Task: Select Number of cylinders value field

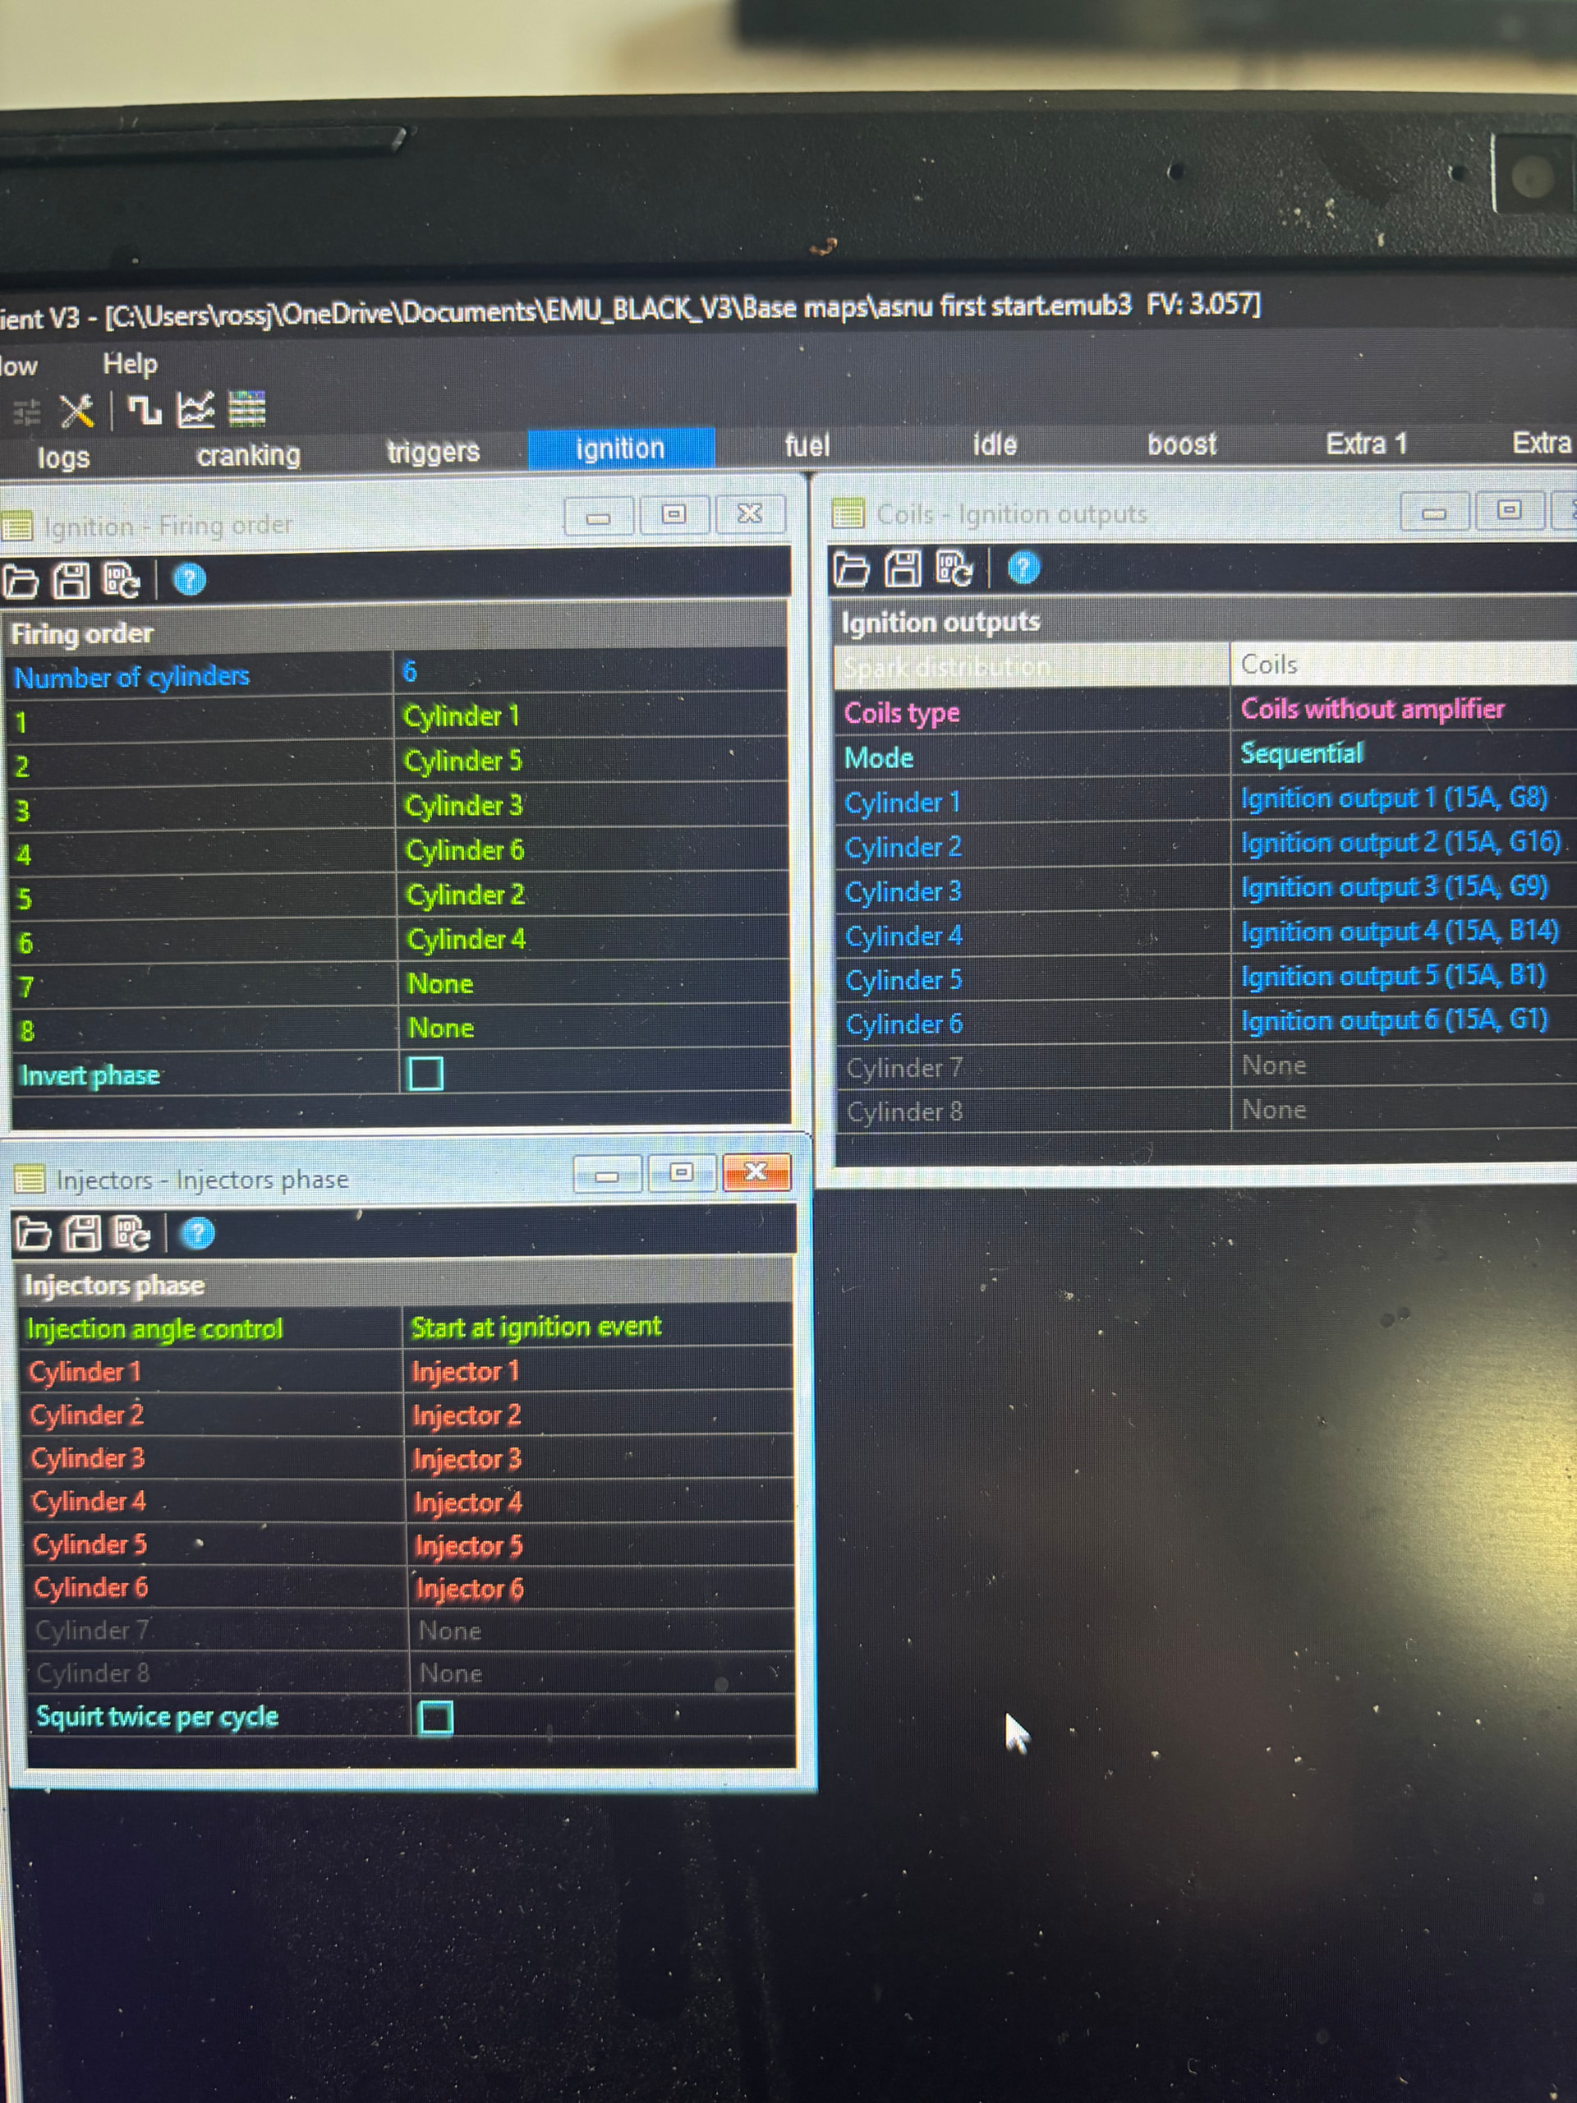Action: [590, 672]
